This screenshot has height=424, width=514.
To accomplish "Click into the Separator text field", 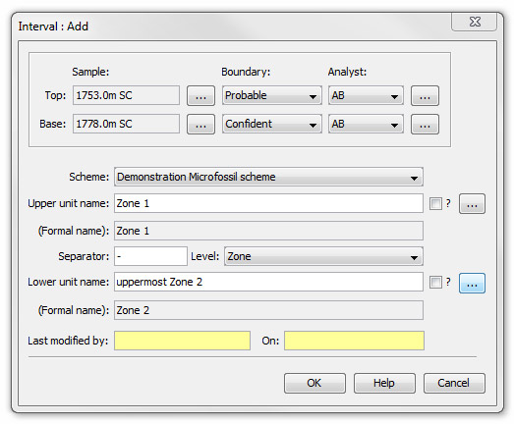I will 150,256.
